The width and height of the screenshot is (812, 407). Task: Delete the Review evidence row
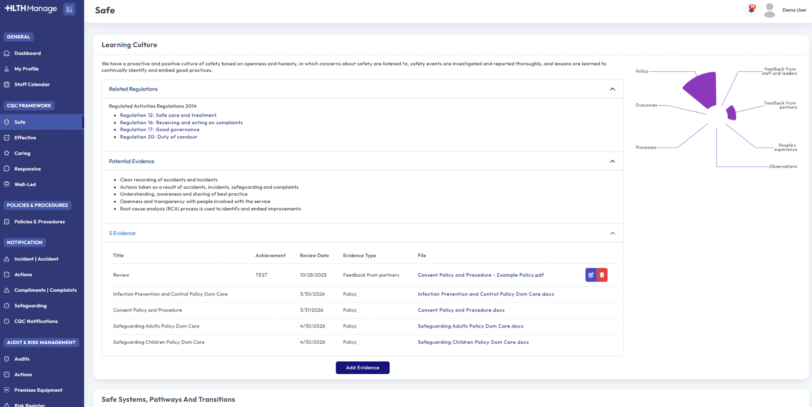[602, 275]
